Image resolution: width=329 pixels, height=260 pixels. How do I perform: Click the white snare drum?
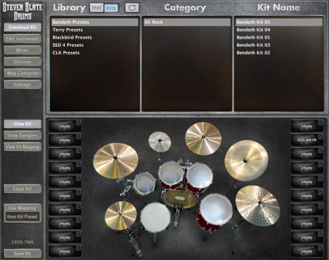[155, 217]
